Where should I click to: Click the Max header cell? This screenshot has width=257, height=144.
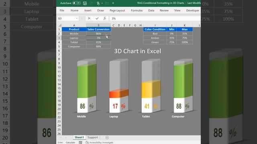coord(185,29)
